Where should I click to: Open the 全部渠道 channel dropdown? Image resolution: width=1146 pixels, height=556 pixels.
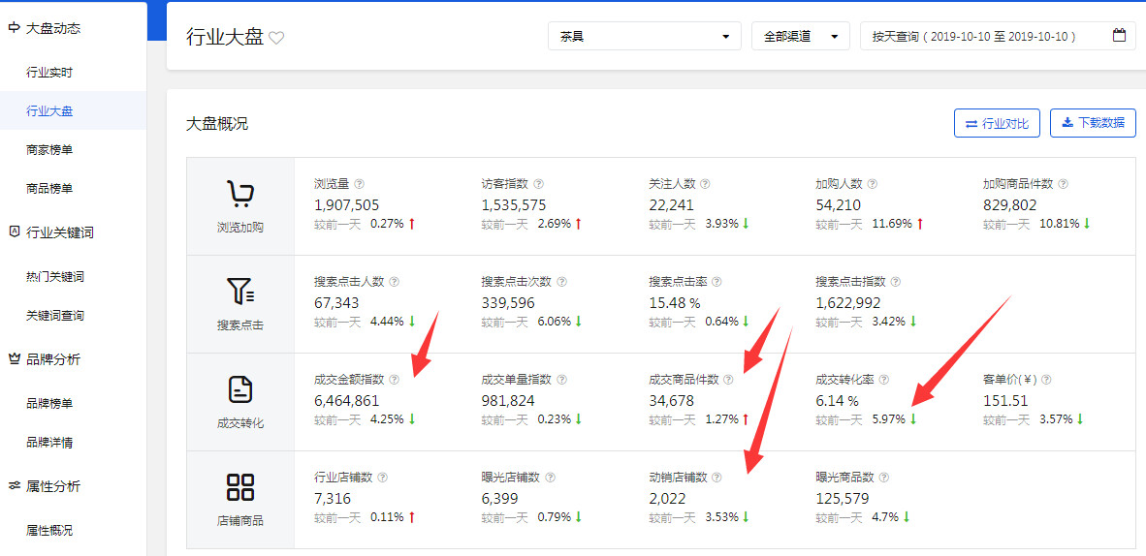pos(800,36)
